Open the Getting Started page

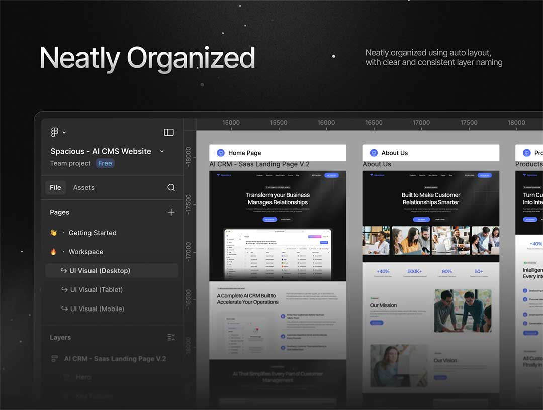[x=93, y=233]
